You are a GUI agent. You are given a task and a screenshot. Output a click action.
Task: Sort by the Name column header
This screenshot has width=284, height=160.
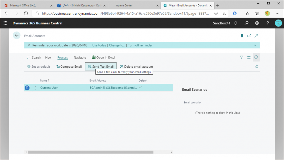point(44,80)
